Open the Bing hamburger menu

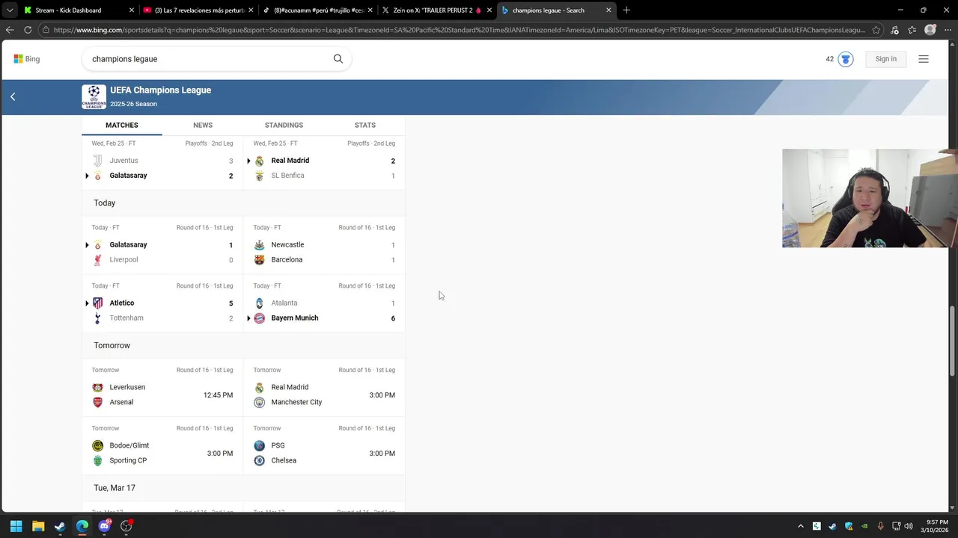924,59
